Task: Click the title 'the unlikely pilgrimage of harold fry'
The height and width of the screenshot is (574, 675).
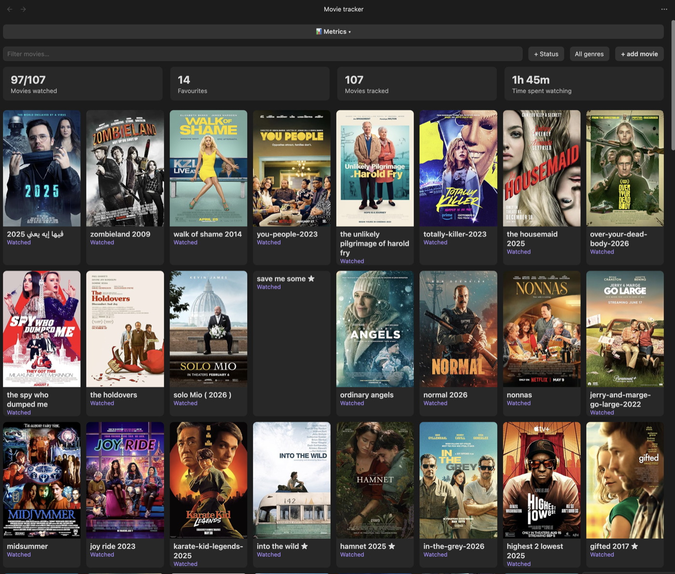Action: pos(375,244)
